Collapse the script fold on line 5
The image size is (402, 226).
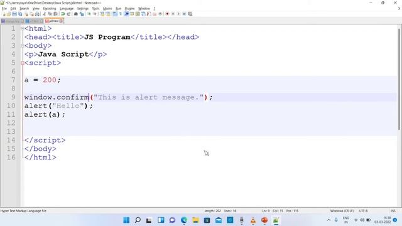[x=23, y=63]
